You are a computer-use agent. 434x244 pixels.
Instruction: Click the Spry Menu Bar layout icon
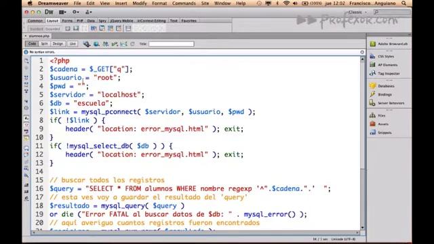tap(94, 28)
